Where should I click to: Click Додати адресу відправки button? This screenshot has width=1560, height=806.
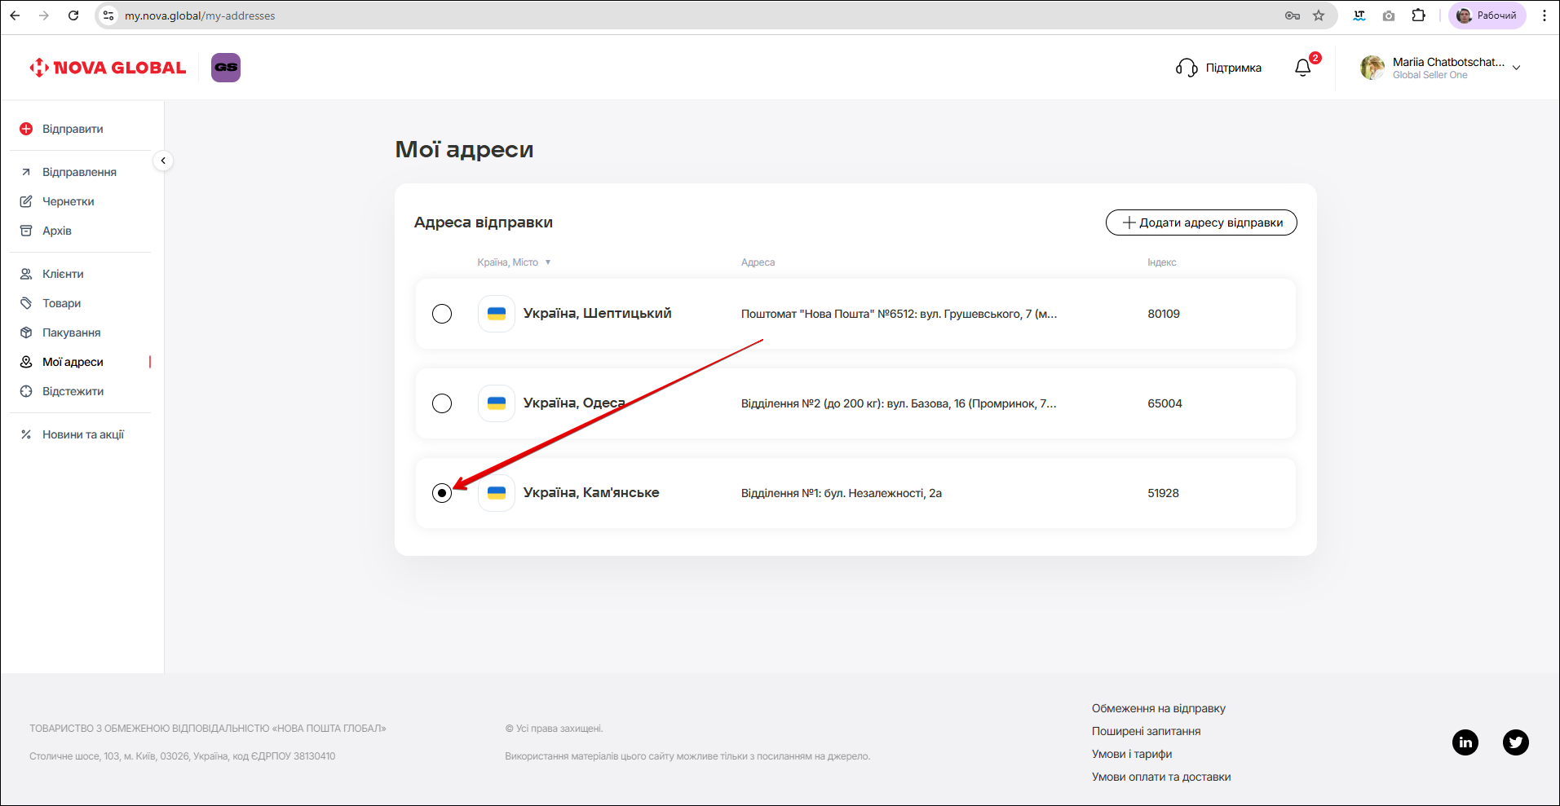coord(1201,222)
